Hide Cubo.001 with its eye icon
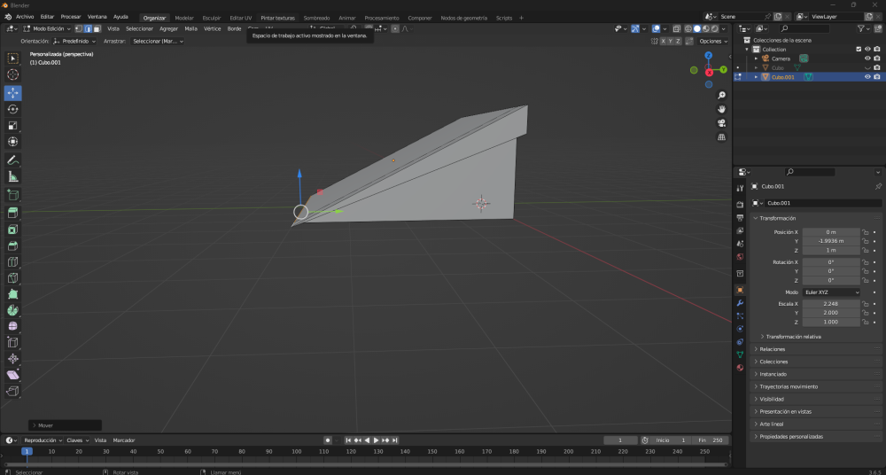The image size is (886, 475). (x=867, y=77)
